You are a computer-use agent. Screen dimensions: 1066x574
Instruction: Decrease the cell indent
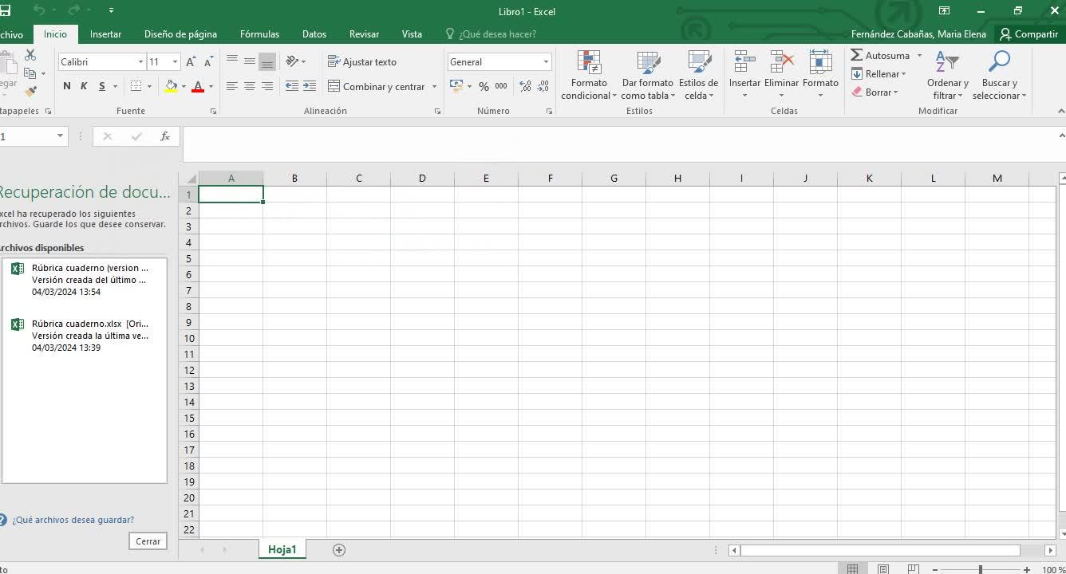(x=291, y=86)
